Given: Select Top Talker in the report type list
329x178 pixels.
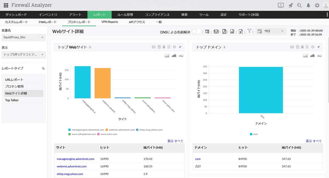Looking at the screenshot, I should [12, 100].
